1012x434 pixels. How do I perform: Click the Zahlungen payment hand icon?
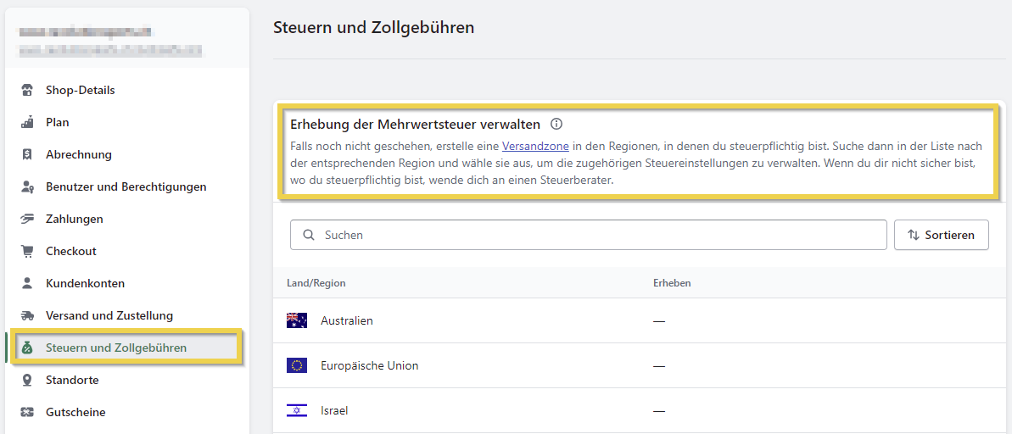tap(27, 219)
